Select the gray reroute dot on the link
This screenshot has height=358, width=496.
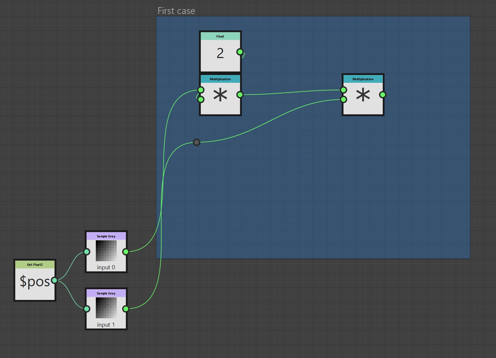[197, 142]
